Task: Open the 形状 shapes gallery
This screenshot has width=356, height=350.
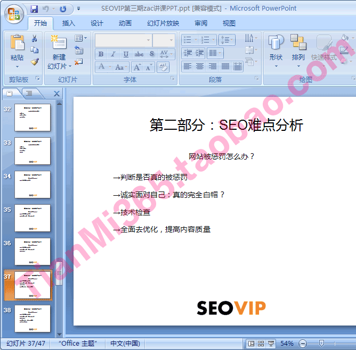Action: tap(276, 52)
